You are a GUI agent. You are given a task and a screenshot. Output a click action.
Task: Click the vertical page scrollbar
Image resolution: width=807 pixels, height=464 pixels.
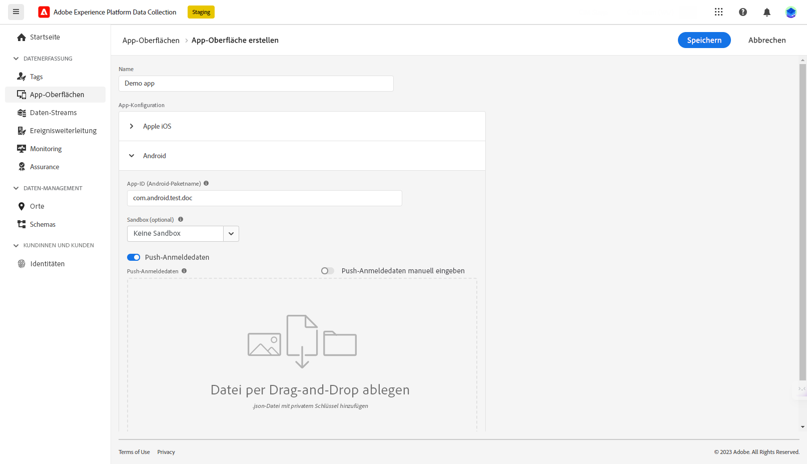point(802,220)
